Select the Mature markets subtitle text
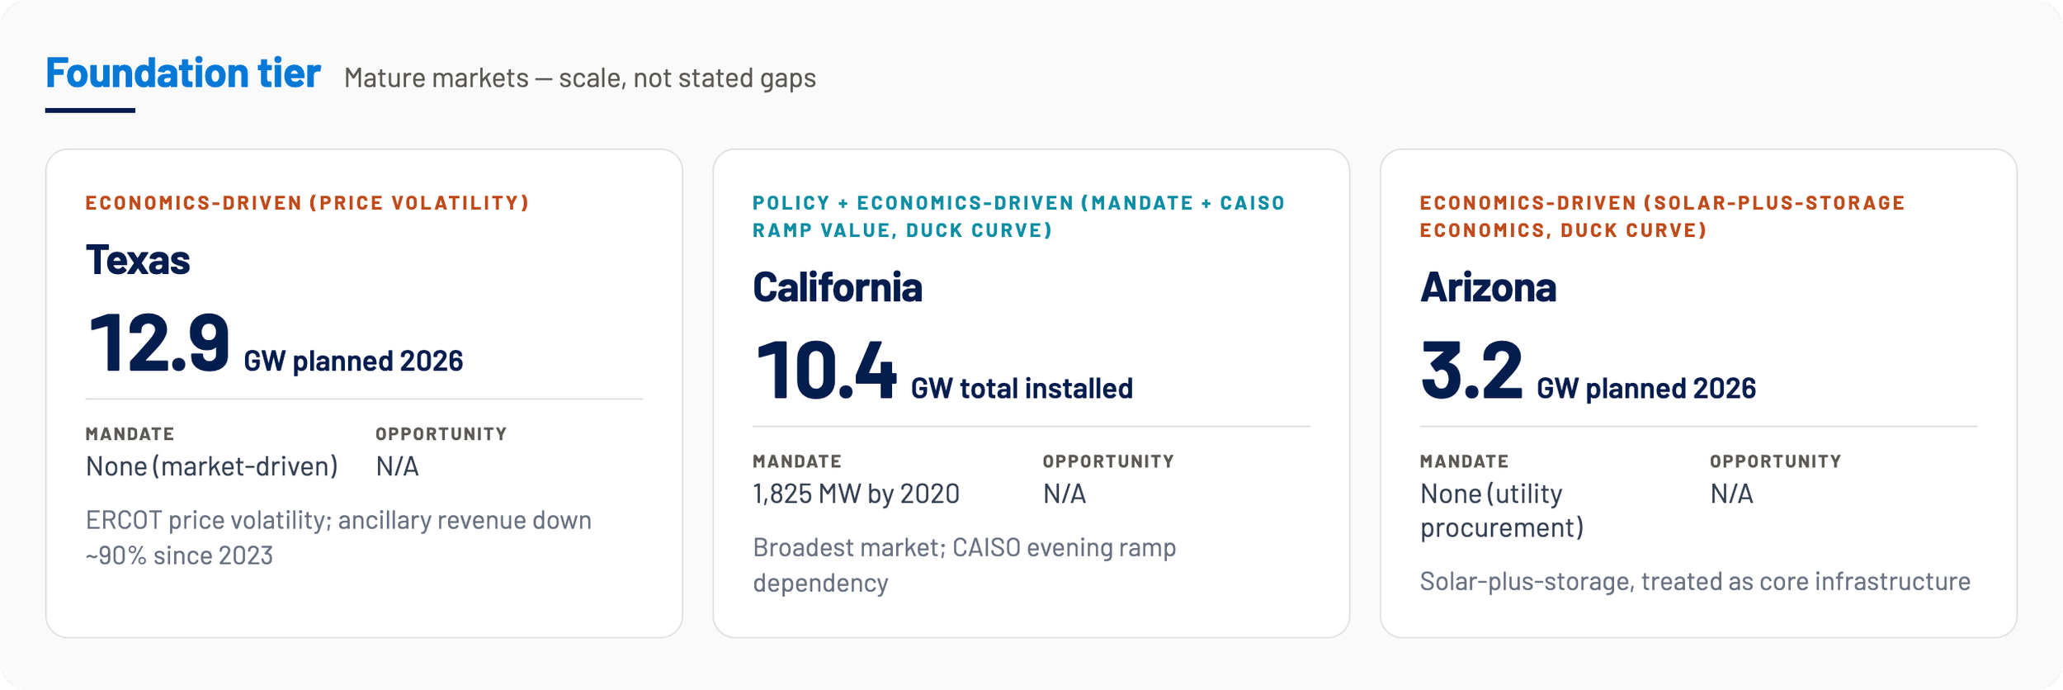The height and width of the screenshot is (690, 2063). tap(580, 78)
